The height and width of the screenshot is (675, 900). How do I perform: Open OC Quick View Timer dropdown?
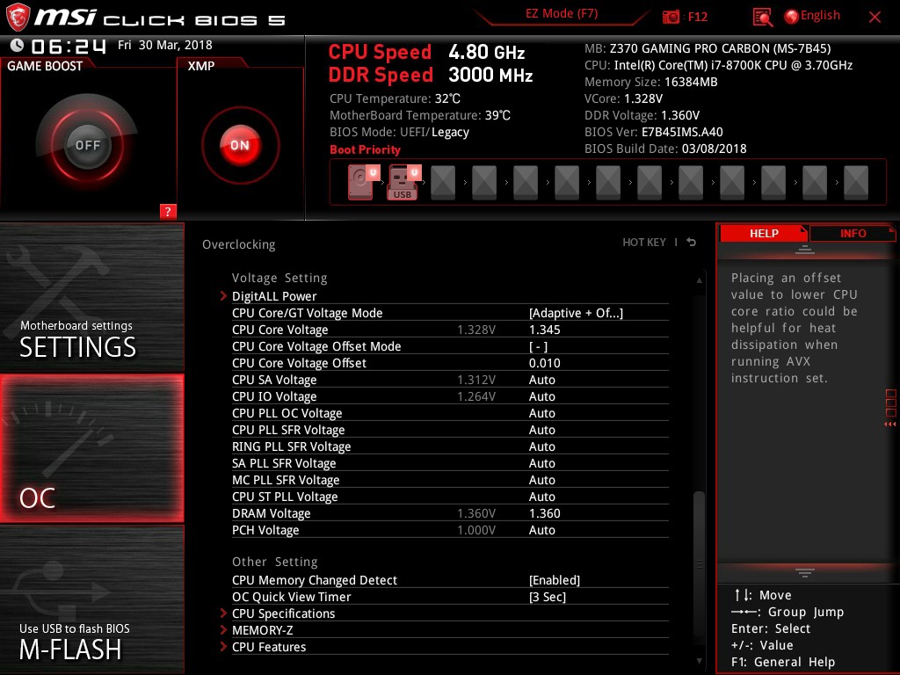pos(548,597)
